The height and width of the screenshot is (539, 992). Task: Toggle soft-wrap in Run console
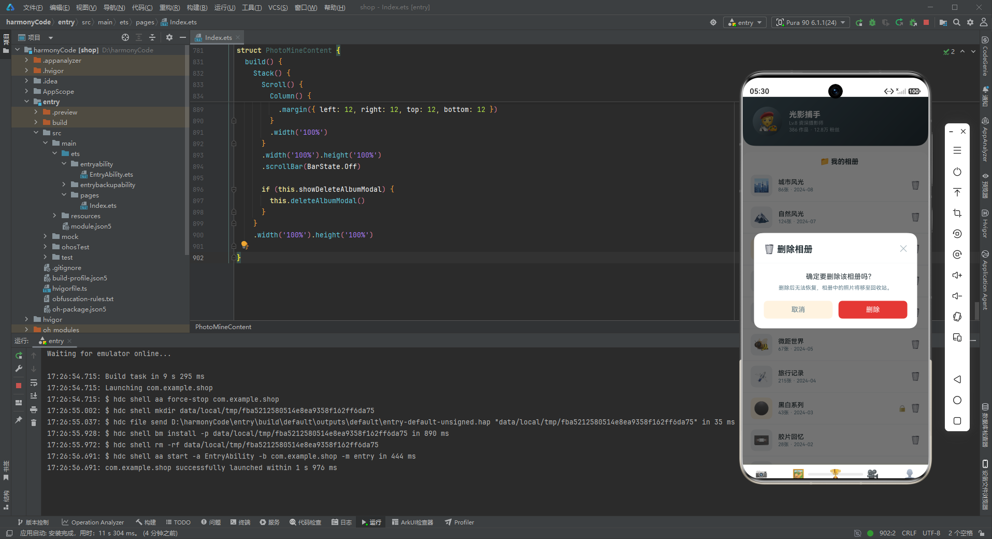[34, 382]
